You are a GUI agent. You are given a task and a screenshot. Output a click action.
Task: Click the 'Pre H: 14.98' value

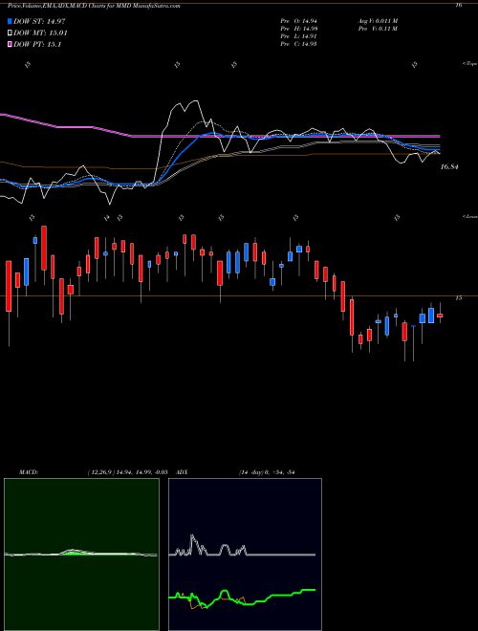[299, 29]
